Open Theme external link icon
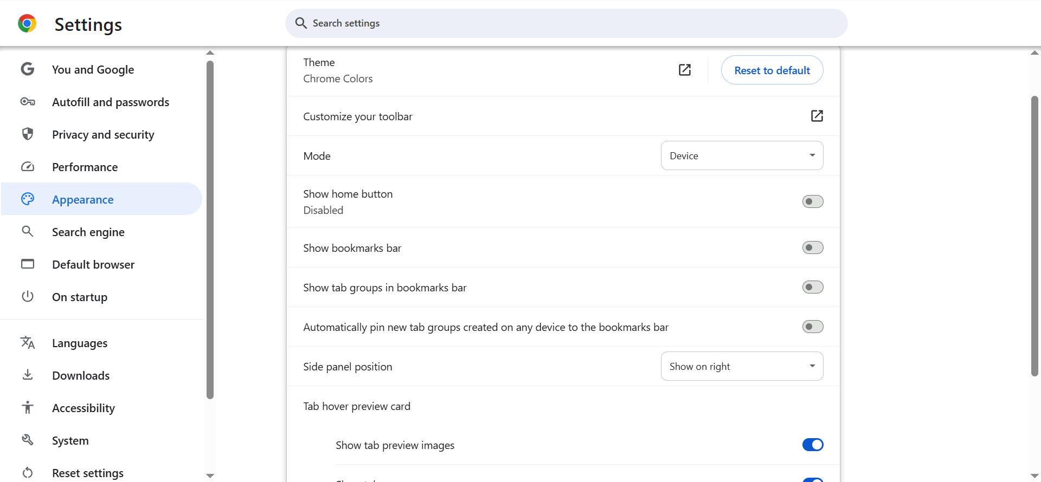 (x=685, y=70)
